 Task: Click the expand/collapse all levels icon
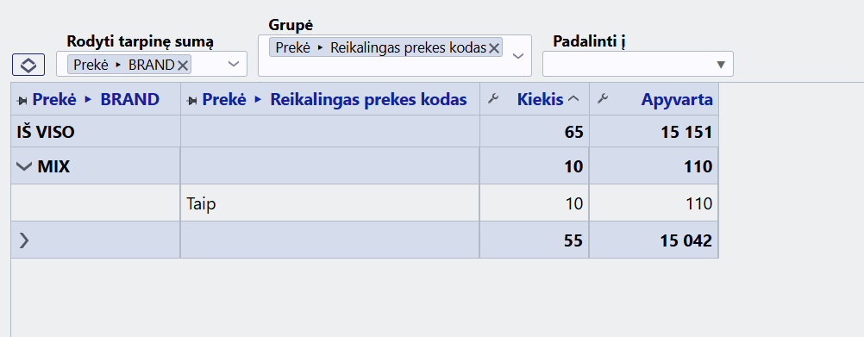28,66
